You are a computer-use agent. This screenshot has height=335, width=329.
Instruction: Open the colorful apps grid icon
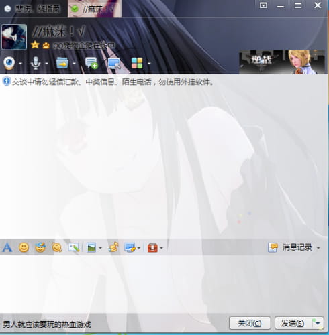(137, 63)
